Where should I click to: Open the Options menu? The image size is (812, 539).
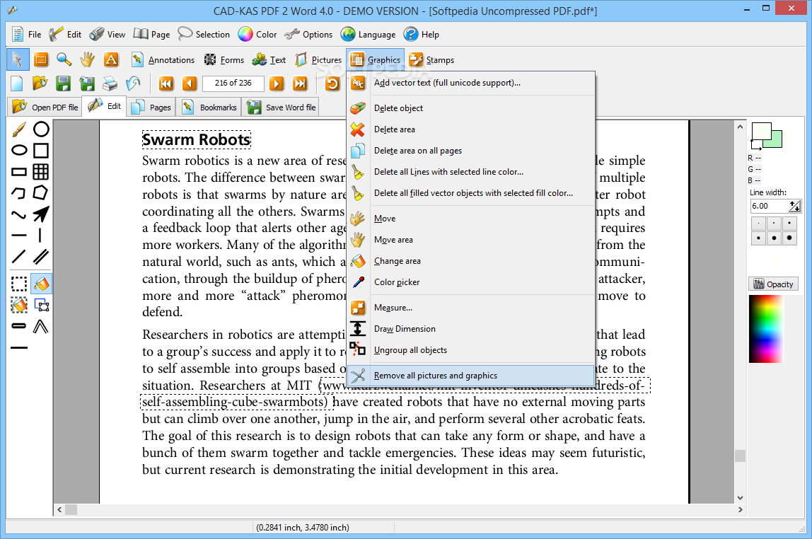pos(308,35)
